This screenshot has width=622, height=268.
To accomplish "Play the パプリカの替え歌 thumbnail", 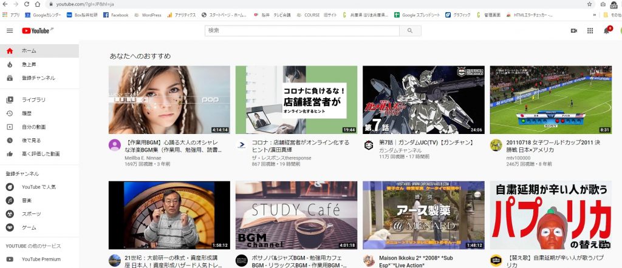I will point(550,215).
